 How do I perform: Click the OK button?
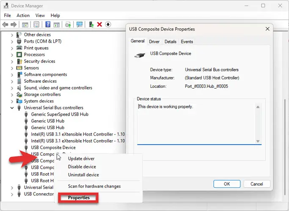[227, 184]
